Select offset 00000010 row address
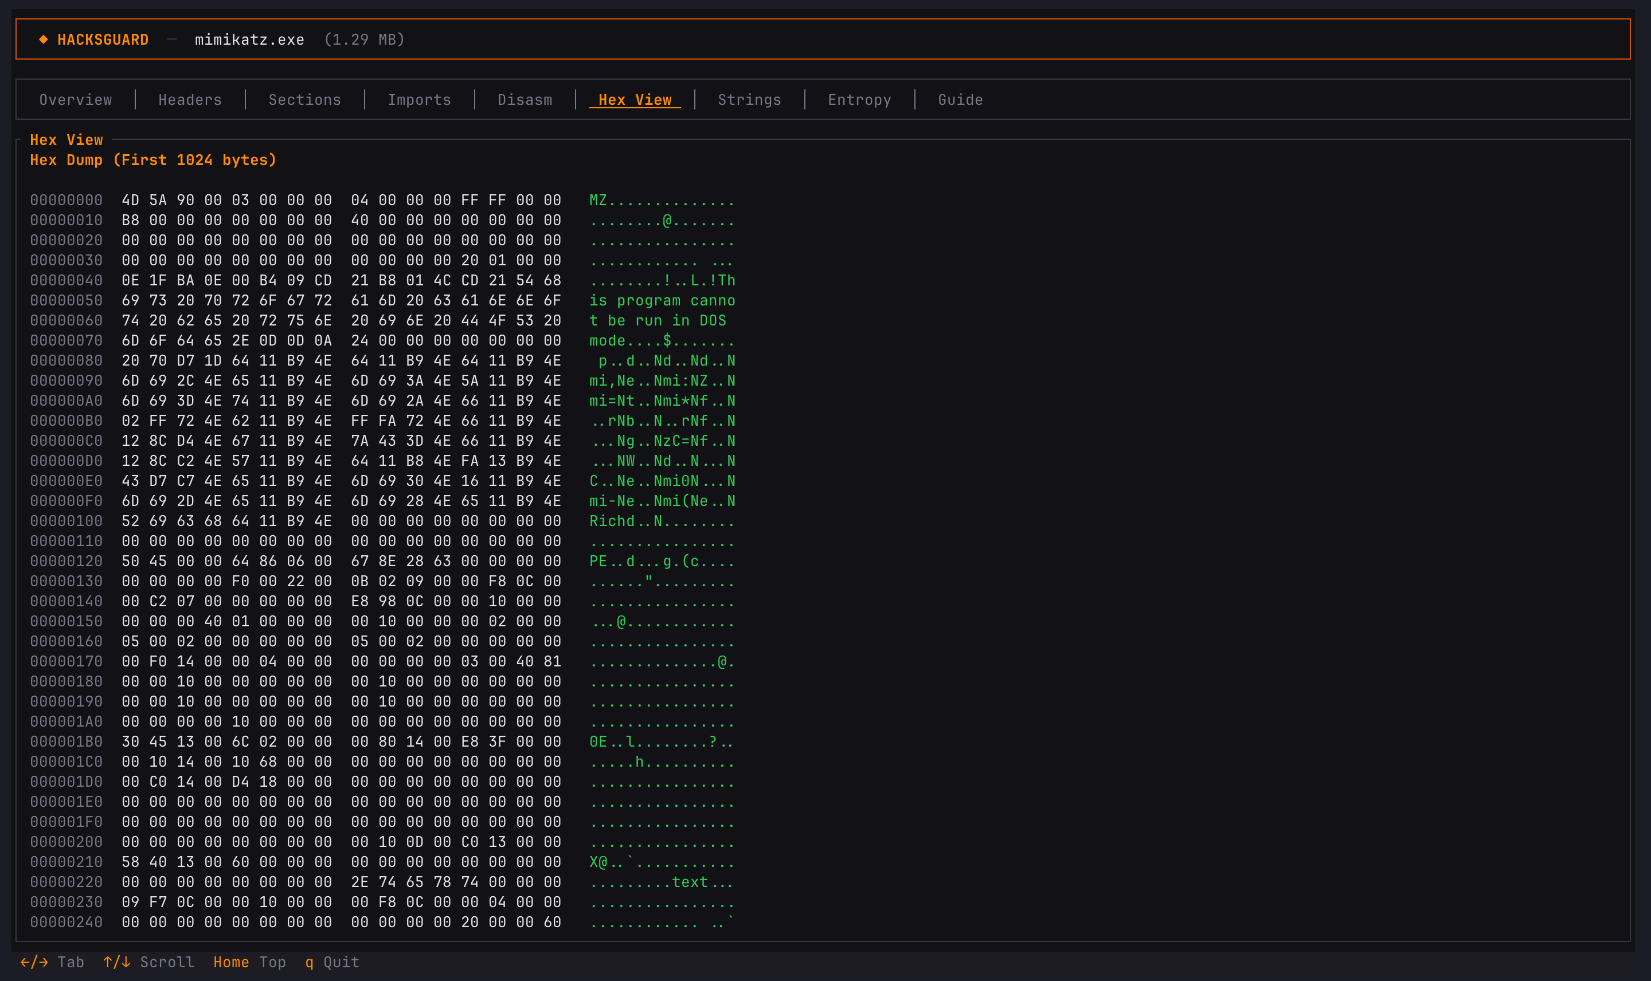Screen dimensions: 1651x981 tap(66, 220)
